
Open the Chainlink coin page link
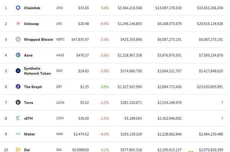click(32, 8)
